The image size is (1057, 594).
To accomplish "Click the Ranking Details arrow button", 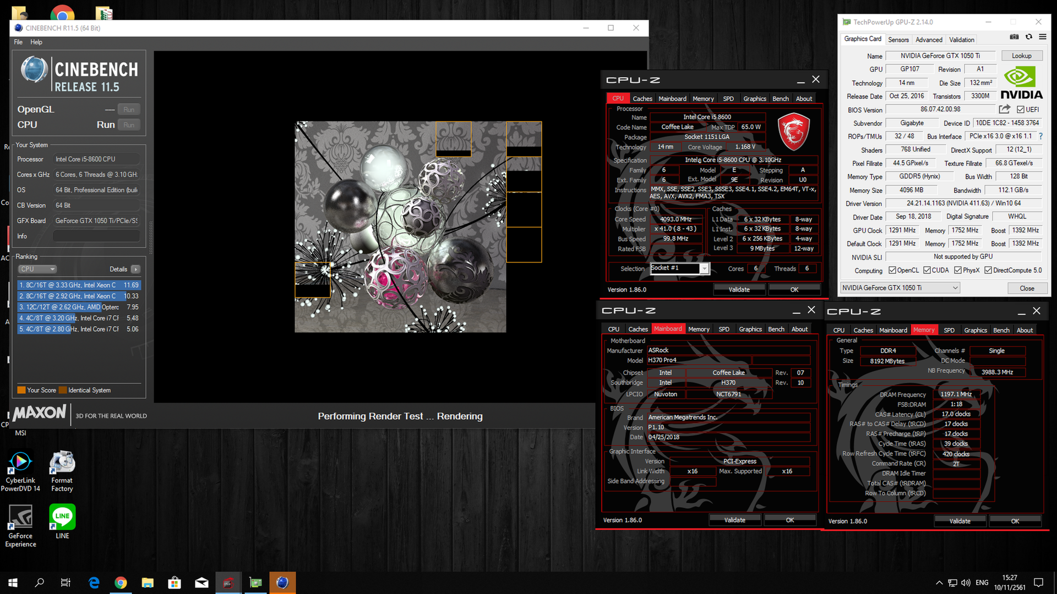I will point(135,269).
